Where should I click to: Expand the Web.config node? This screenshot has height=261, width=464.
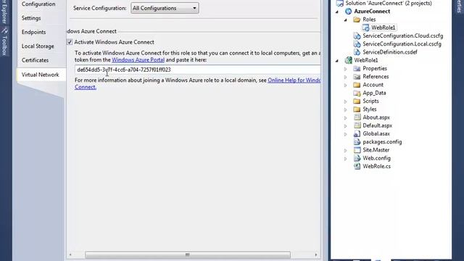(x=345, y=159)
